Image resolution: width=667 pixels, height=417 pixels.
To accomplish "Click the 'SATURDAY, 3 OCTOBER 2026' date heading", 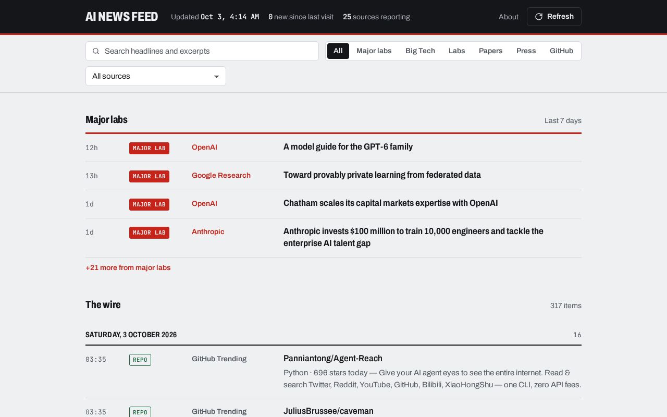I will click(x=131, y=335).
